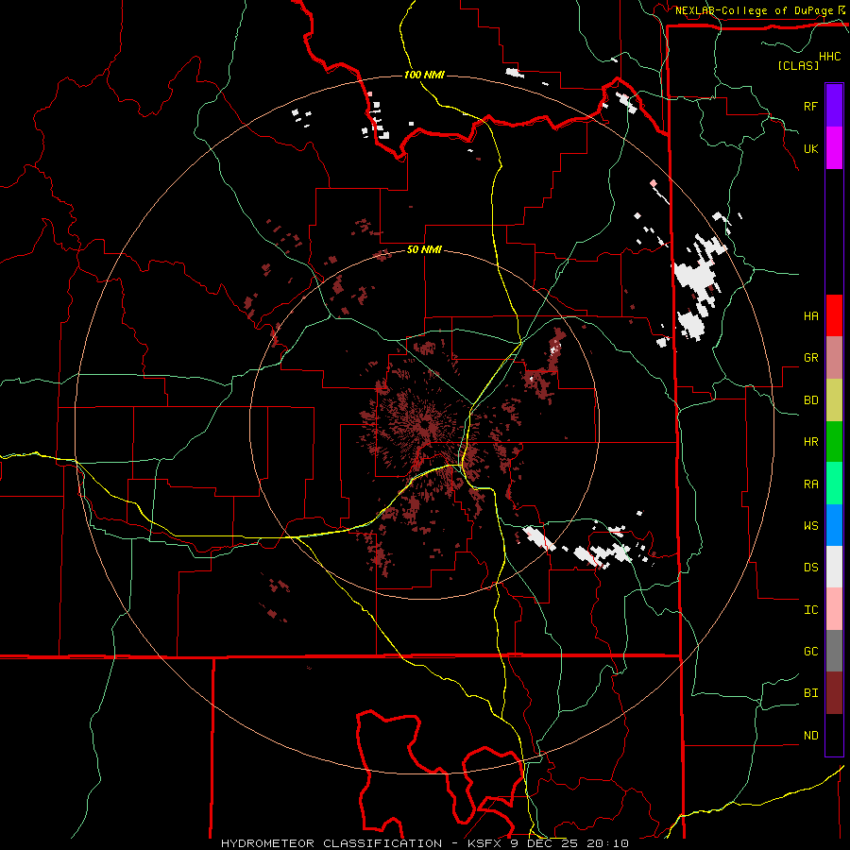The image size is (850, 850).
Task: Click the HR green legend swatch
Action: point(834,441)
